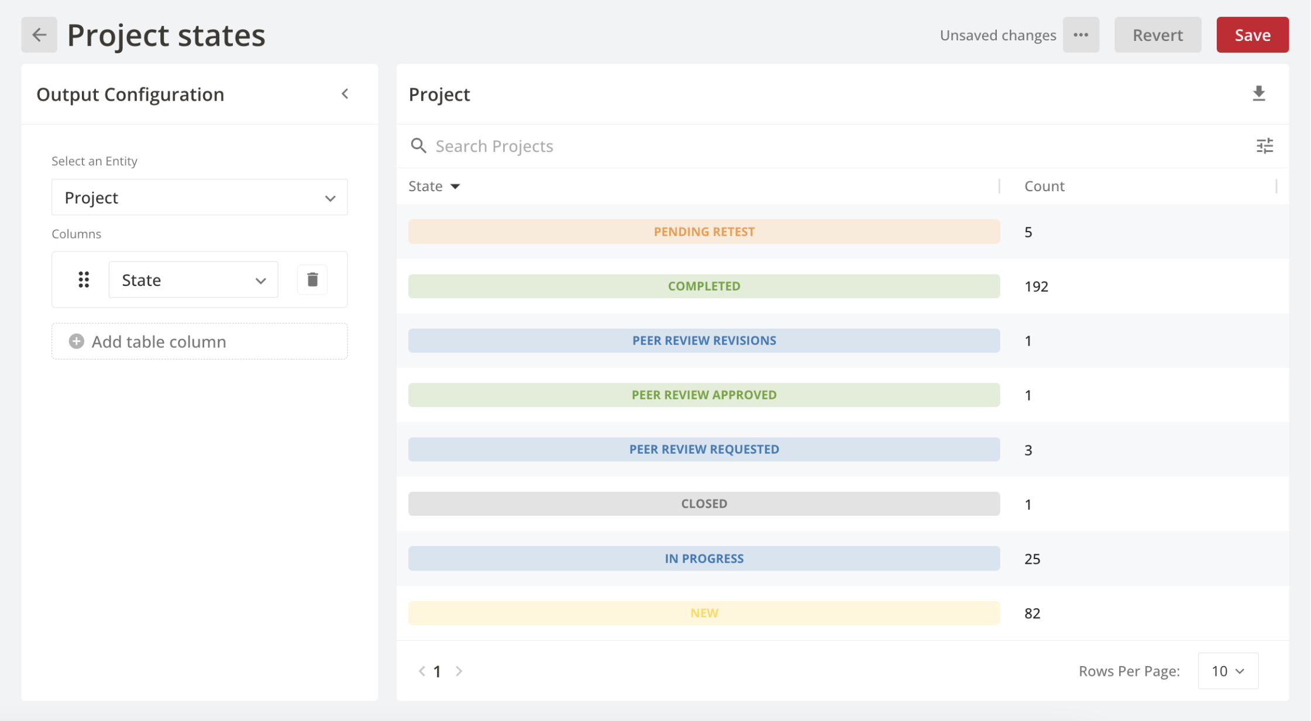Toggle the filter panel visibility arrow
Image resolution: width=1311 pixels, height=721 pixels.
[345, 94]
